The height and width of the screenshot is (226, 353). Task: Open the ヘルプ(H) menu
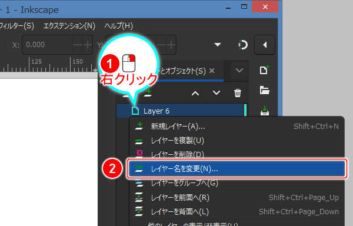pos(119,26)
